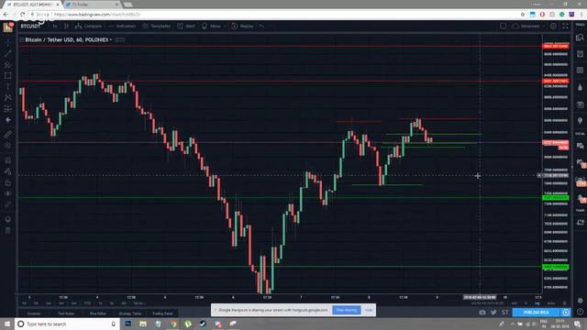
Task: Select the text annotation tool
Action: (8, 86)
